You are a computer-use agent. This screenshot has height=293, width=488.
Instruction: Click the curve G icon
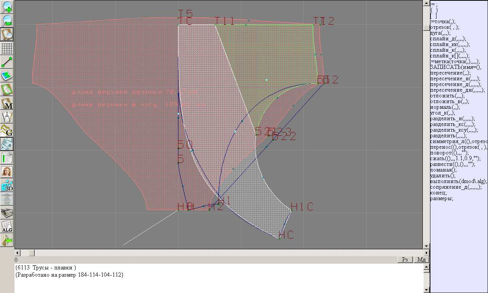tap(7, 131)
